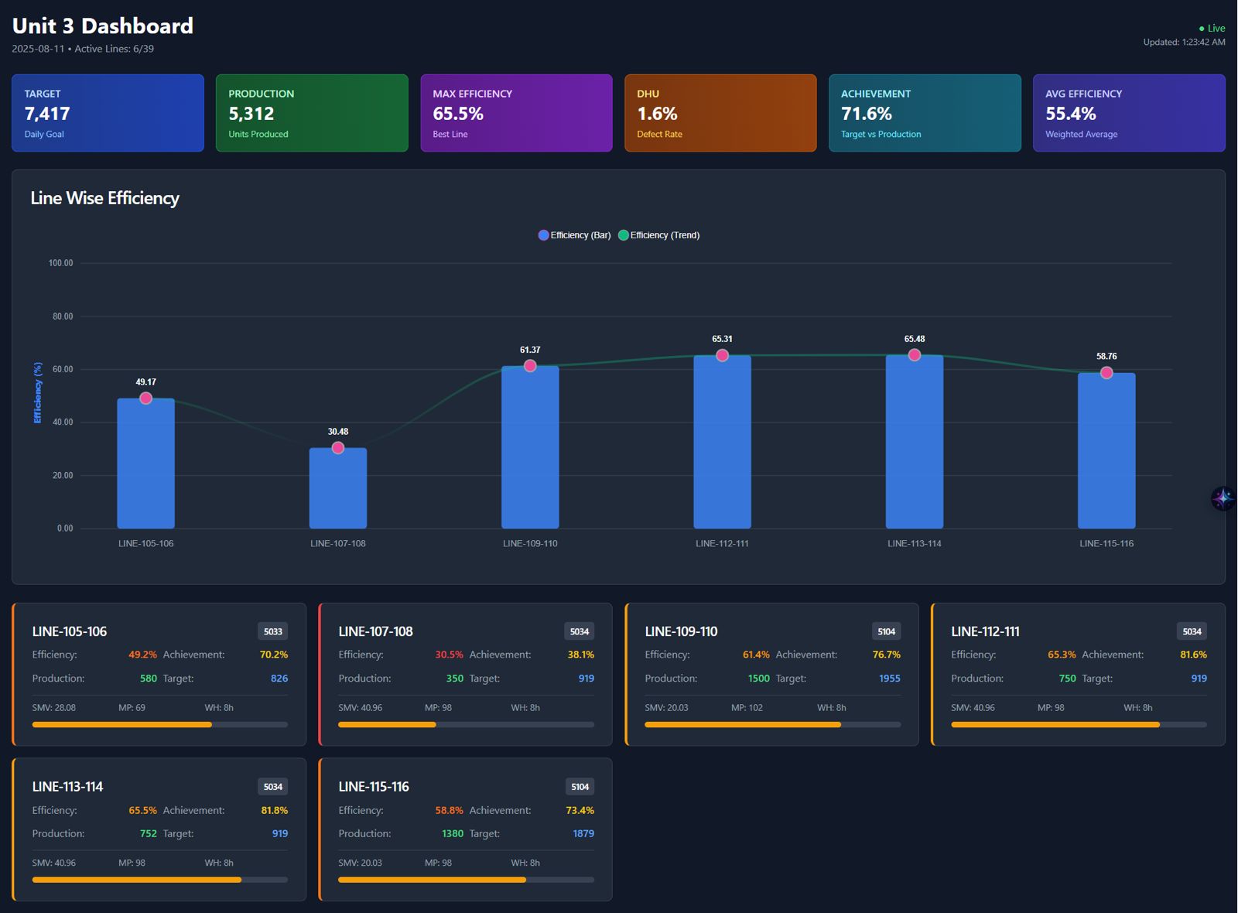Click the green Live status indicator
The image size is (1238, 913).
[x=1212, y=29]
